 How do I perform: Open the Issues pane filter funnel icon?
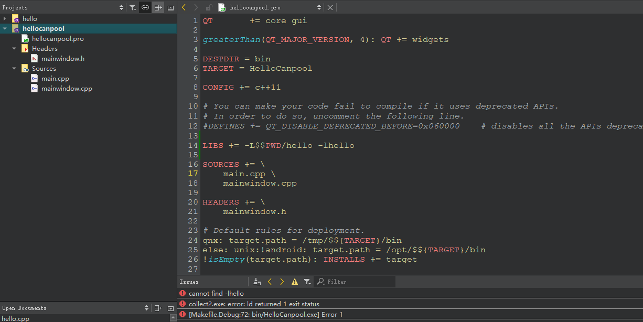(307, 282)
